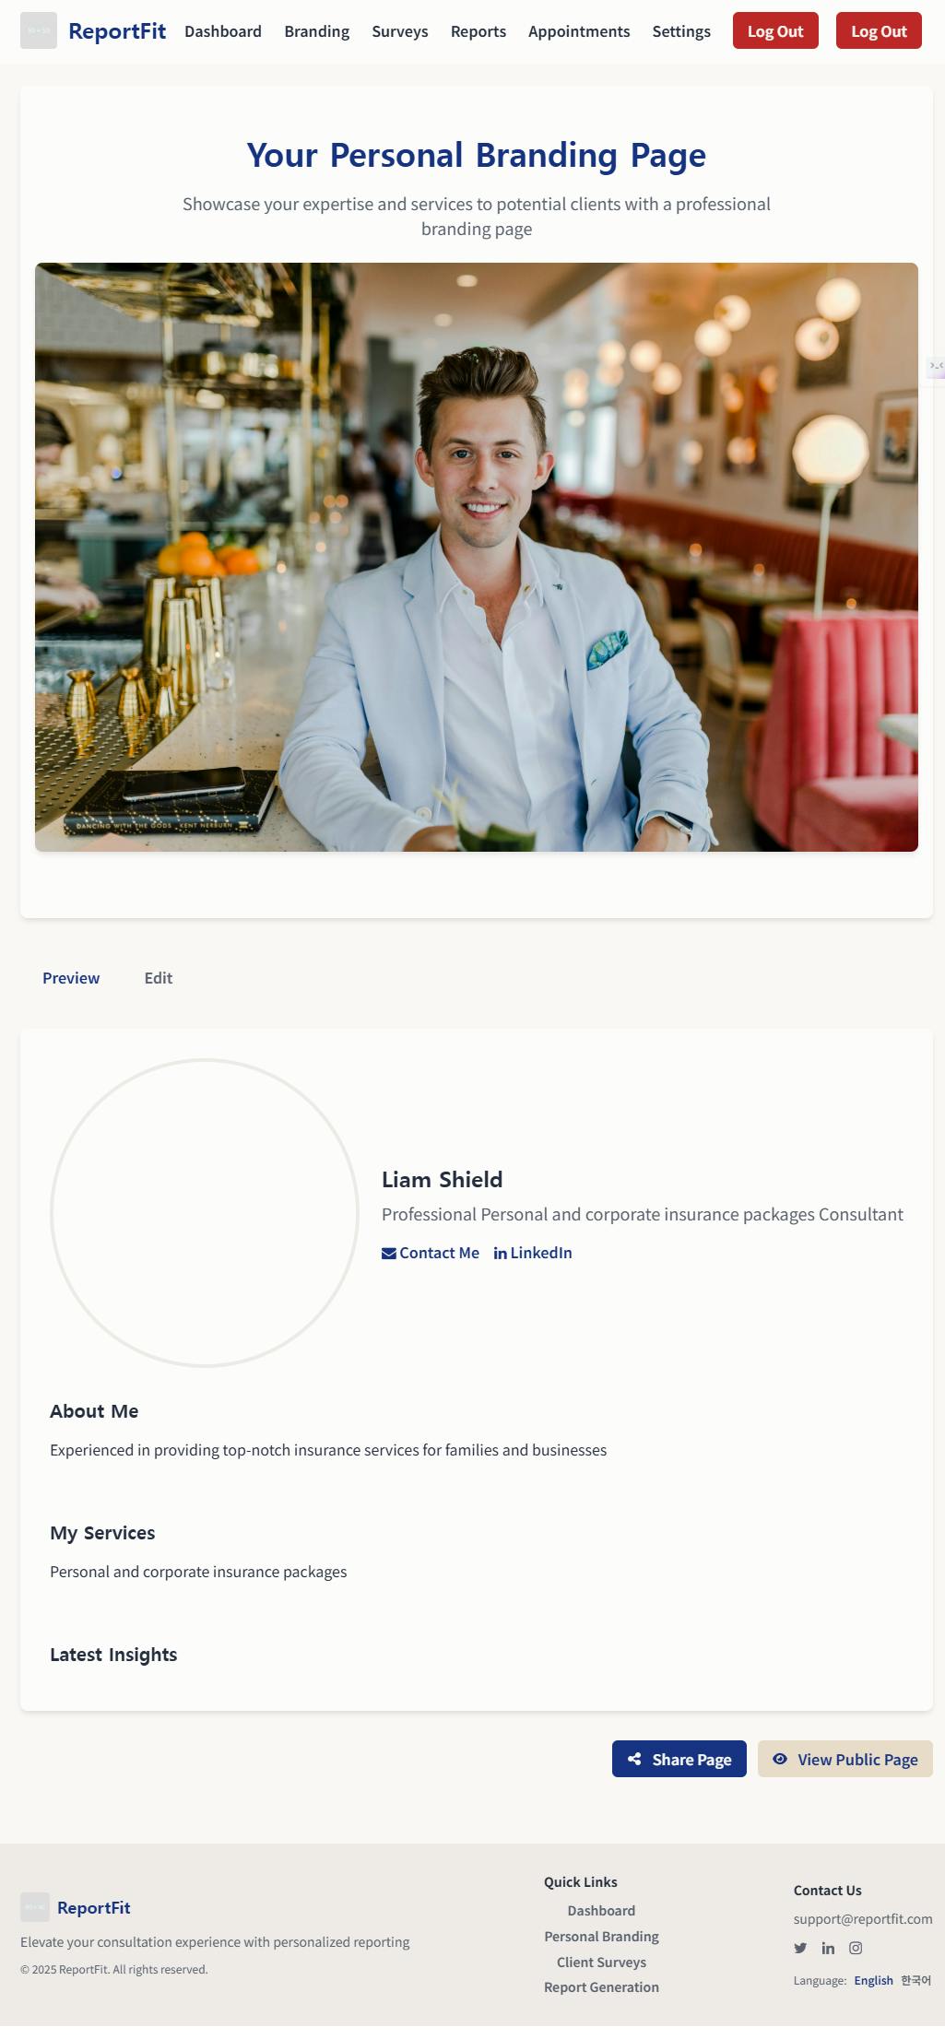Click the first Log Out button
Image resolution: width=945 pixels, height=2039 pixels.
click(x=775, y=31)
